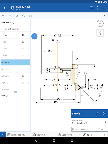Toggle visibility of Sketch 2

23,76
